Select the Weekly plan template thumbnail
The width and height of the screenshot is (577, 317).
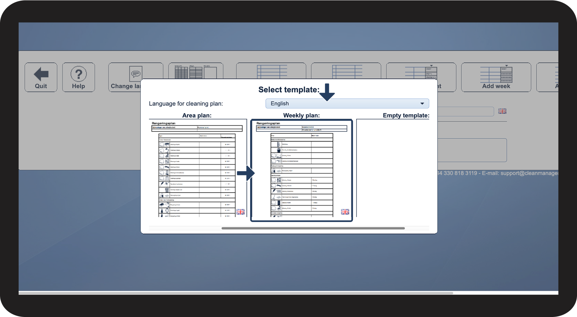click(x=301, y=170)
